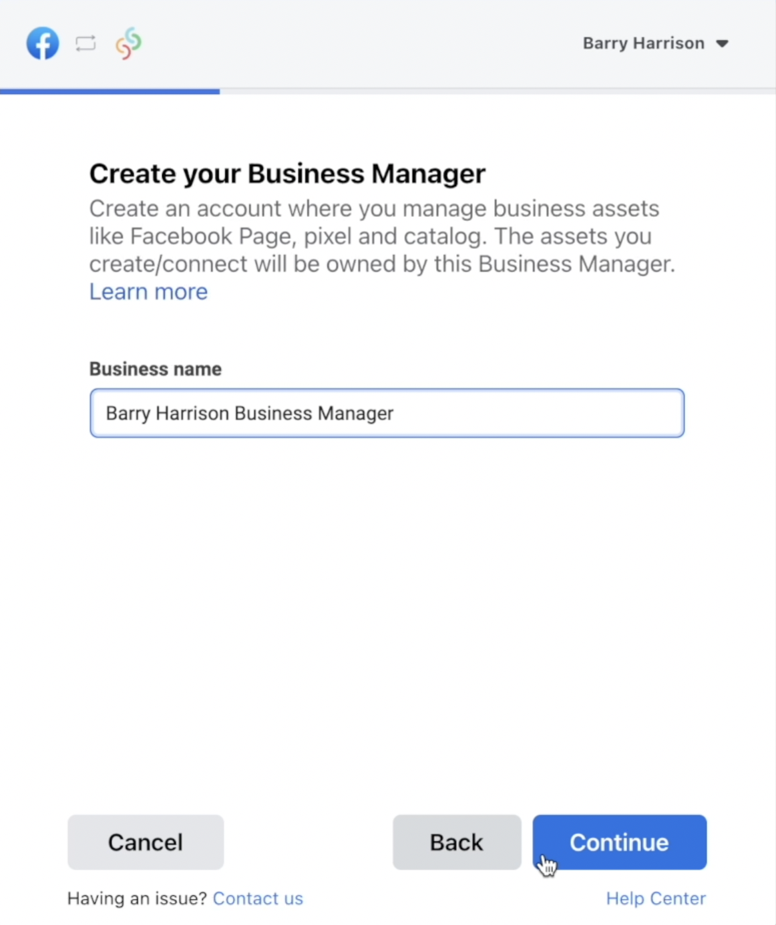Viewport: 776px width, 925px height.
Task: Go back to the previous step
Action: pyautogui.click(x=457, y=842)
